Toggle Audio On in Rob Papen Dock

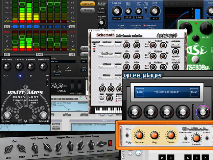pyautogui.click(x=84, y=62)
